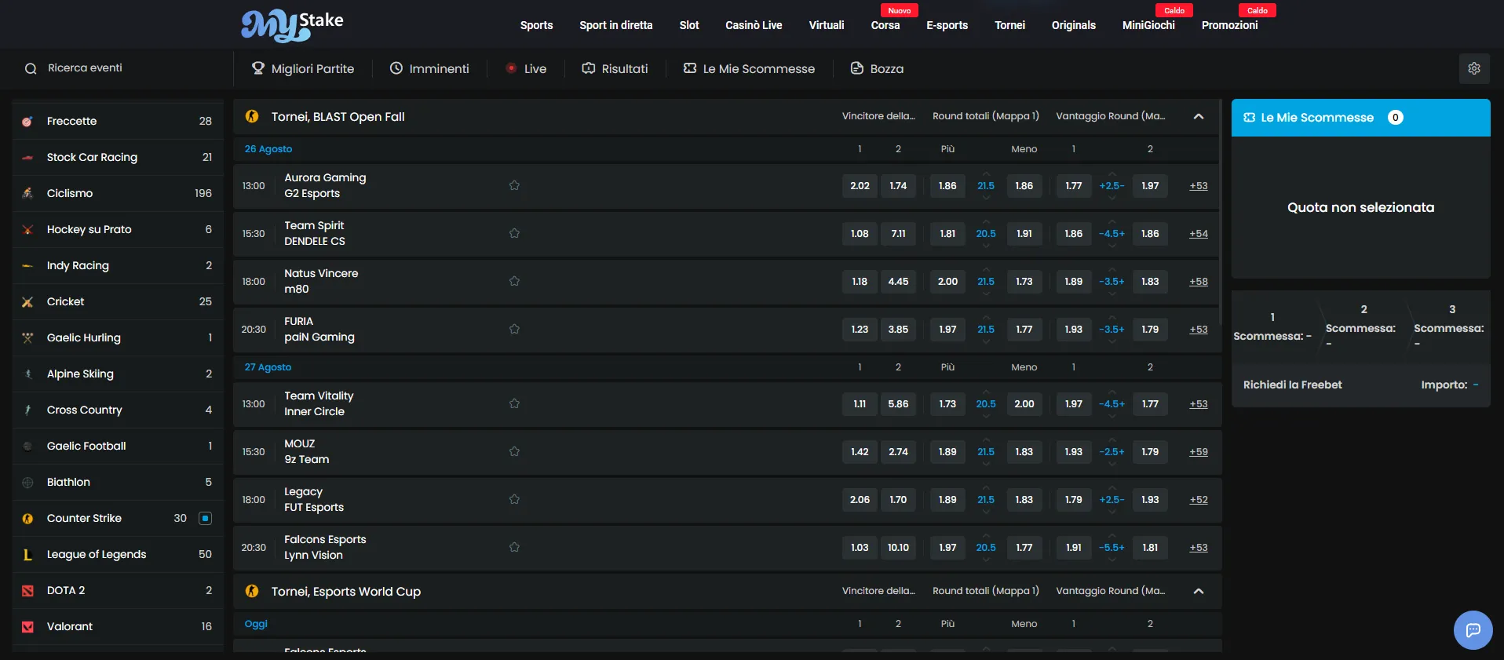
Task: Increase handicap line for Natus Vincere match
Action: click(1112, 271)
